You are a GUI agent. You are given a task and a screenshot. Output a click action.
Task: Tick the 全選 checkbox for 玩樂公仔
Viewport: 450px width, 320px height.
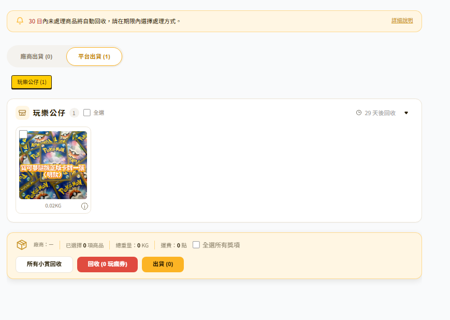click(87, 113)
